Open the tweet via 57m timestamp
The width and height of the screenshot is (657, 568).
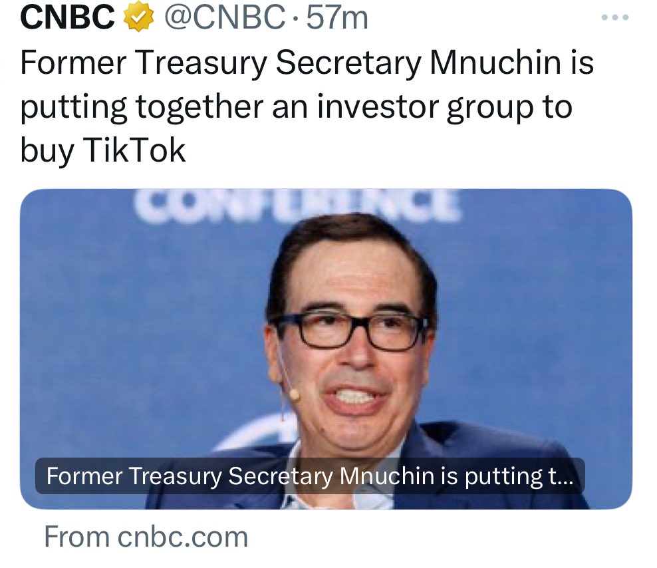337,17
